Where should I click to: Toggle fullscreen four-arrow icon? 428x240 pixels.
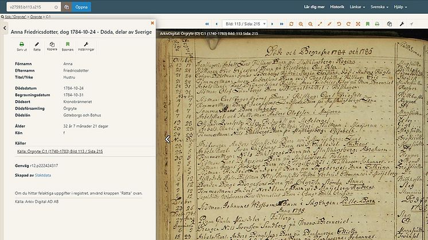coord(358,24)
